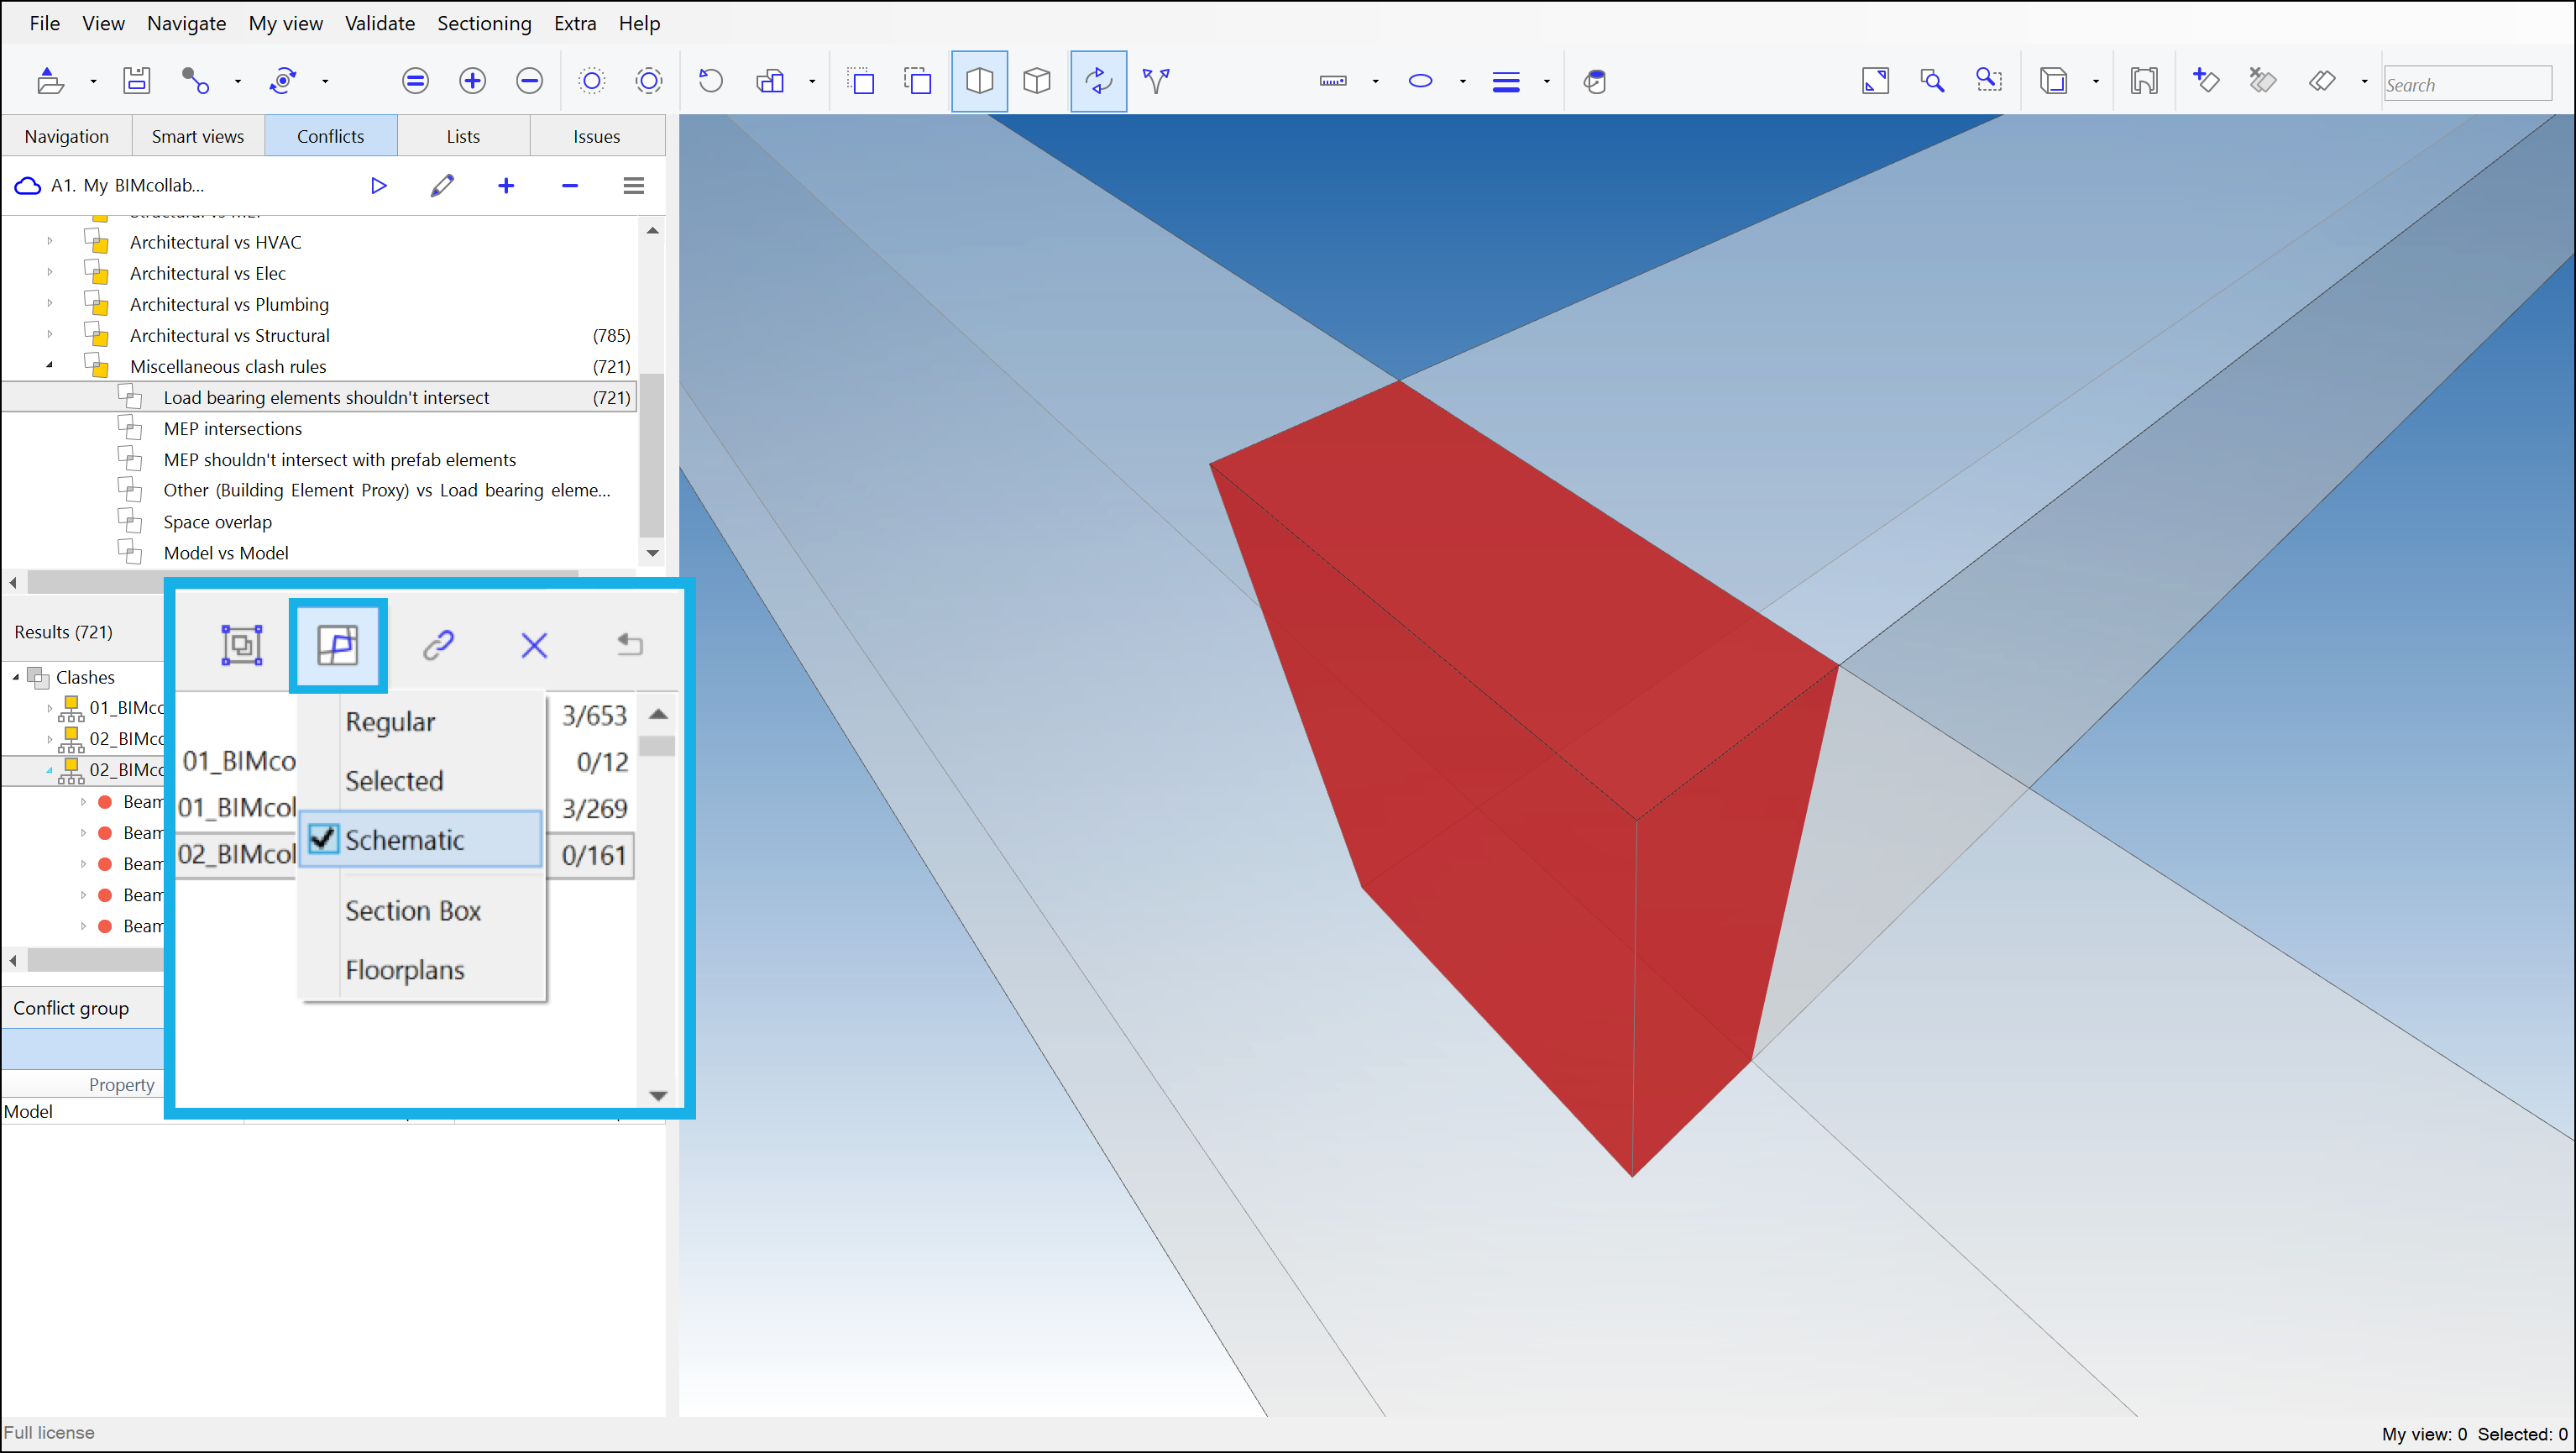Open the hamburger menu in the Conflicts panel
Screen dimensions: 2576x1453
point(633,185)
